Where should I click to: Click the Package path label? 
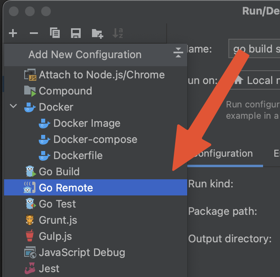223,211
